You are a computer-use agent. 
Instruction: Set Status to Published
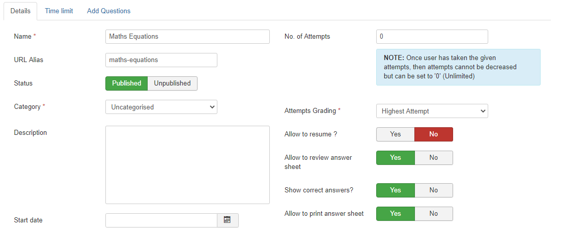tap(126, 83)
